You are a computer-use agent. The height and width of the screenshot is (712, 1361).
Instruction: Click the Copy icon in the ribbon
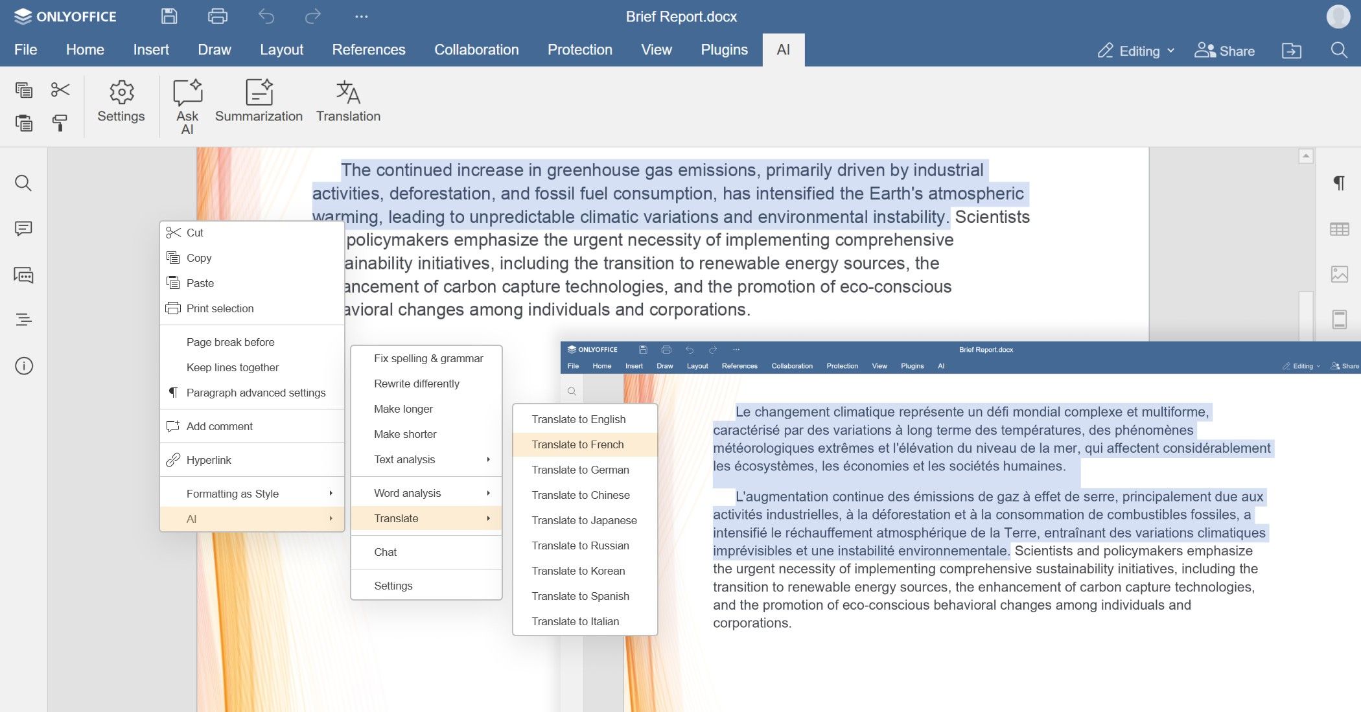pos(24,90)
